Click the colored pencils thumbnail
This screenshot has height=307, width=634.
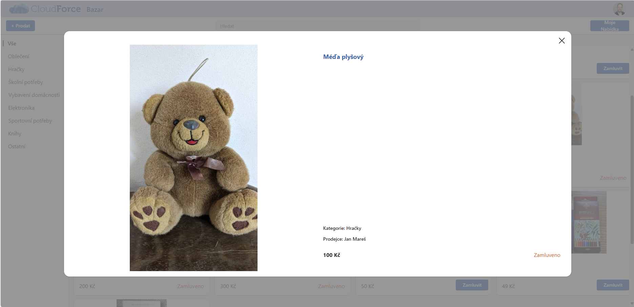(x=589, y=222)
